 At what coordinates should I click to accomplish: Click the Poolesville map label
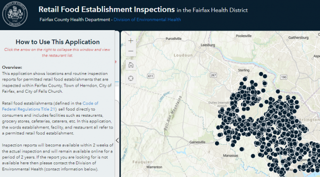[243, 36]
